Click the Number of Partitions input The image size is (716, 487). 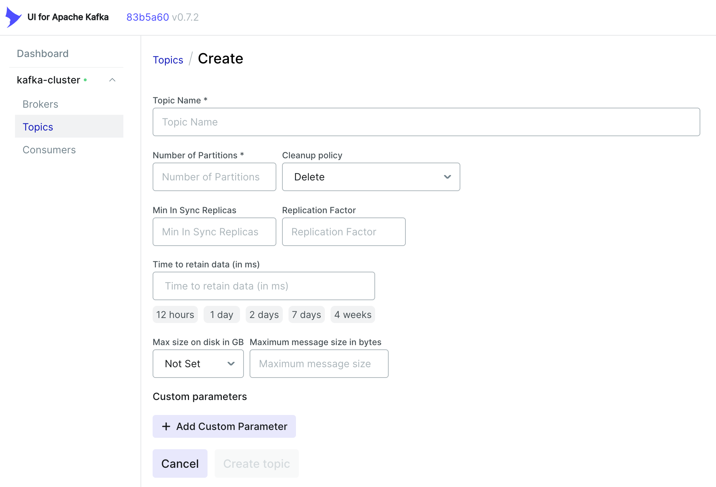[214, 177]
